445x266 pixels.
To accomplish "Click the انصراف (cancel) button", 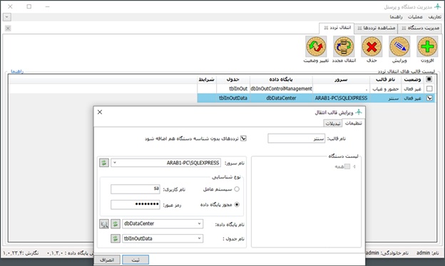I will pyautogui.click(x=107, y=260).
